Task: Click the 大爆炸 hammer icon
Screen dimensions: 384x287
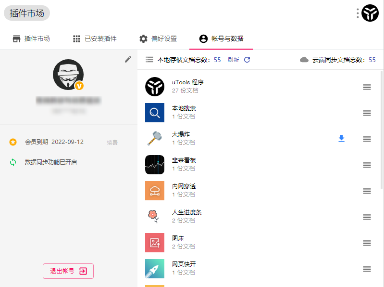Action: [x=155, y=139]
